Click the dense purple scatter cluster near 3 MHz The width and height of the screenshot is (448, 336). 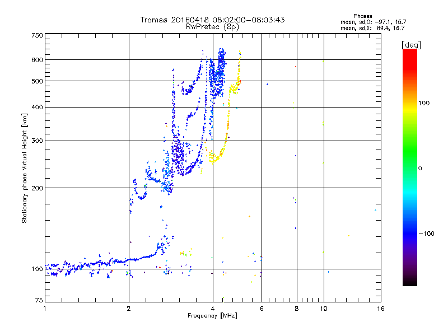click(x=178, y=155)
